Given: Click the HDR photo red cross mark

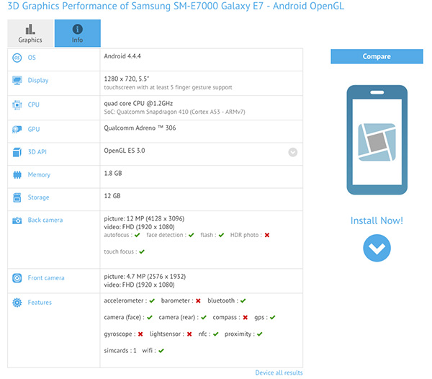Looking at the screenshot, I should [x=267, y=235].
